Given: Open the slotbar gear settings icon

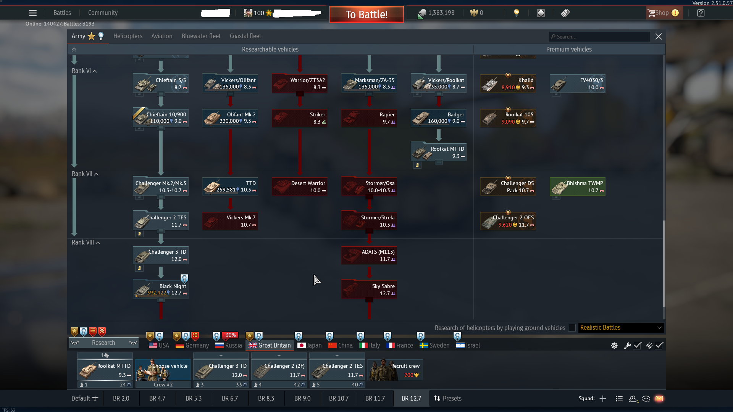Looking at the screenshot, I should coord(614,346).
